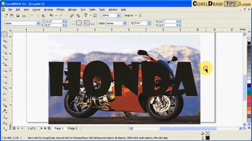
Task: Open the Snap Options icon next to Snap to
Action: 141,16
